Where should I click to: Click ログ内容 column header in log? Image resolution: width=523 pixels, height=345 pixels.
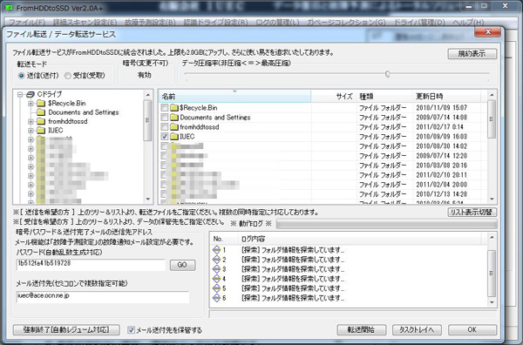point(359,239)
